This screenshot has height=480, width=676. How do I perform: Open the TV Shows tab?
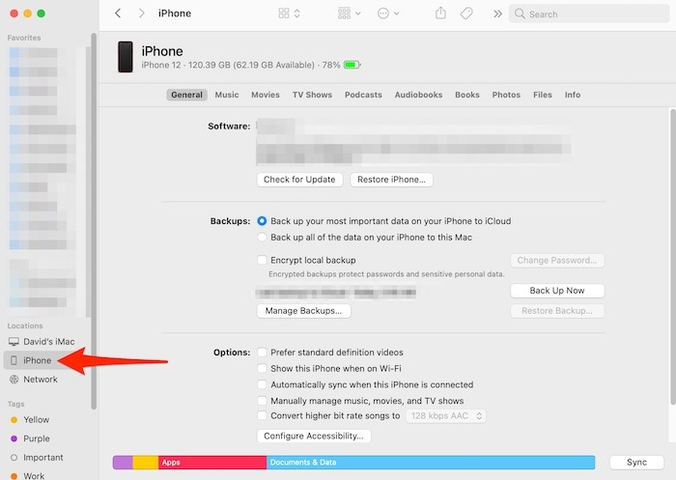tap(312, 95)
